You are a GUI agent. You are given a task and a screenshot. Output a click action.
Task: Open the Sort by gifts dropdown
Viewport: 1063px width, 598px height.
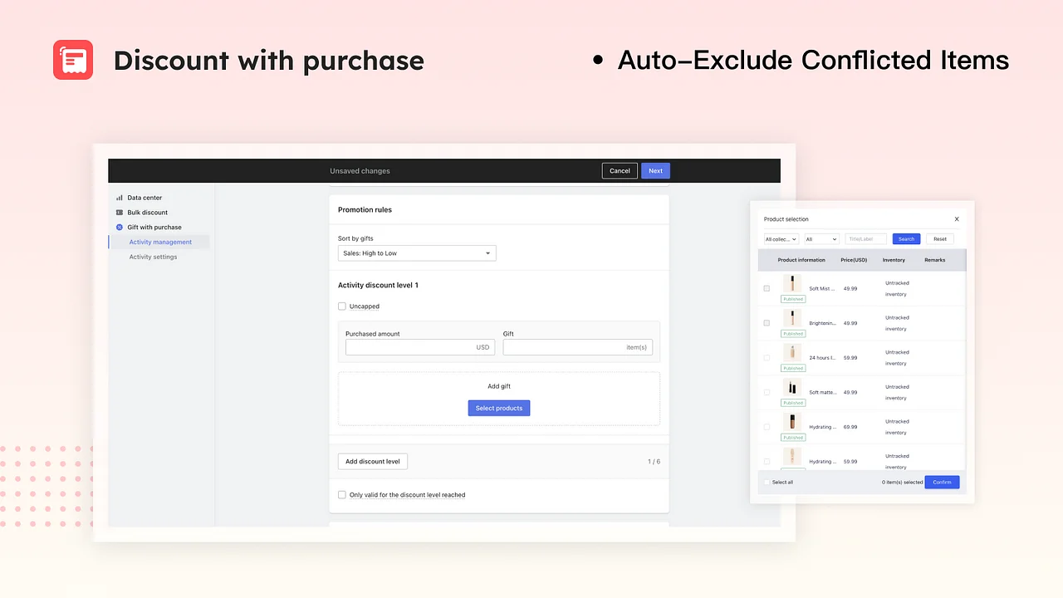417,253
